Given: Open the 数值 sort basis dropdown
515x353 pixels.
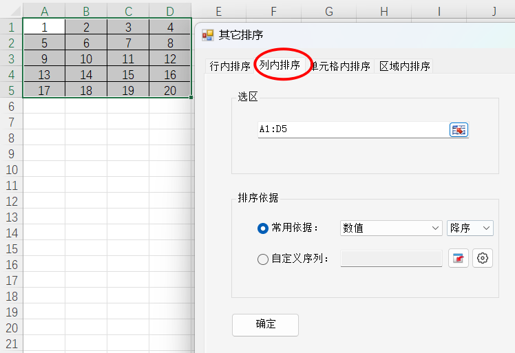Looking at the screenshot, I should coord(391,228).
